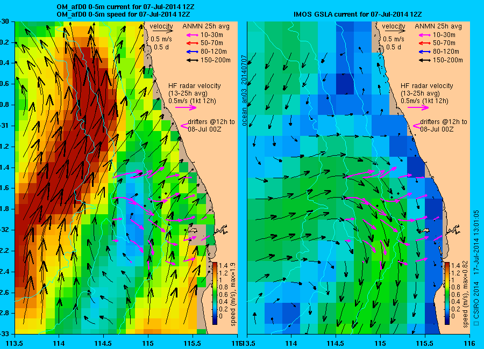The width and height of the screenshot is (484, 349).
Task: Select the 'IMOS GSLA current' title
Action: point(358,14)
